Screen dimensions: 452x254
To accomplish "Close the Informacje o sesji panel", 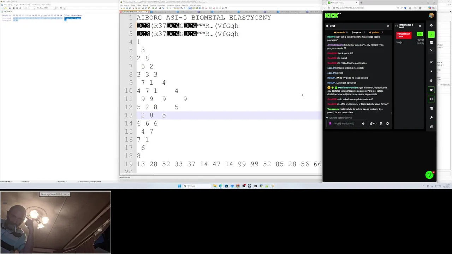I will click(420, 26).
